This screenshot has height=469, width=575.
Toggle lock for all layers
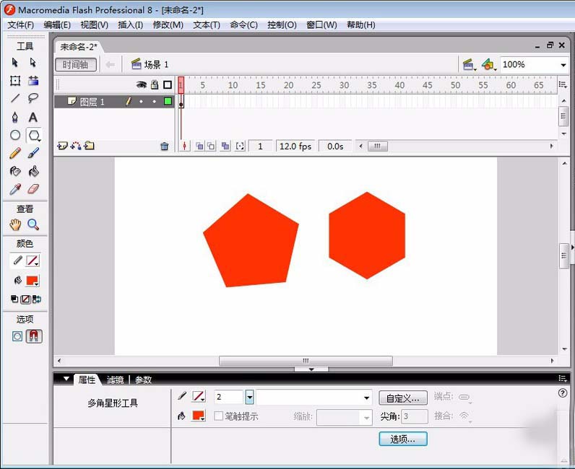pyautogui.click(x=155, y=85)
